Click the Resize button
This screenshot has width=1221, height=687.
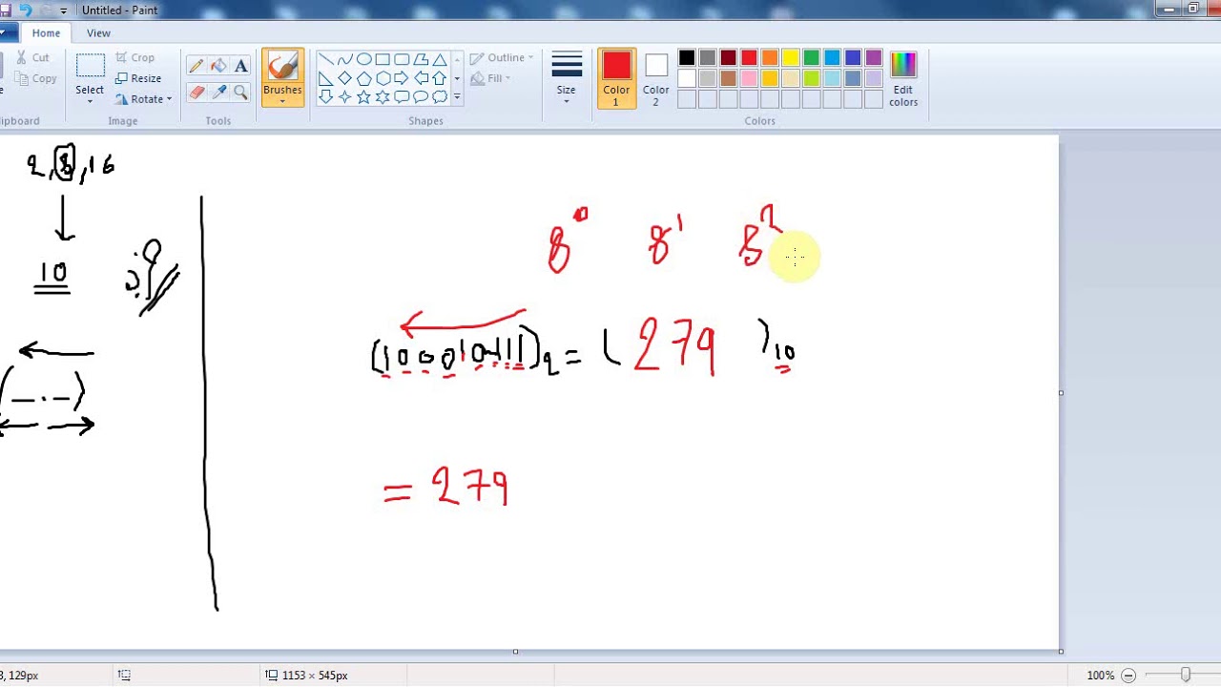138,78
